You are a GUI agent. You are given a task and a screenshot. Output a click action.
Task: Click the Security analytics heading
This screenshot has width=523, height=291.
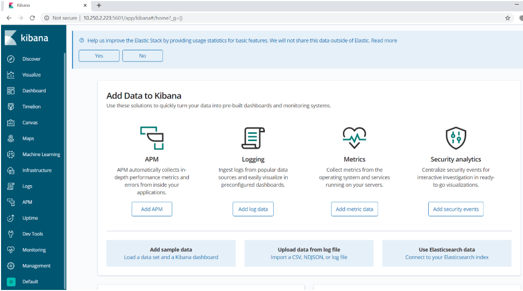click(456, 159)
